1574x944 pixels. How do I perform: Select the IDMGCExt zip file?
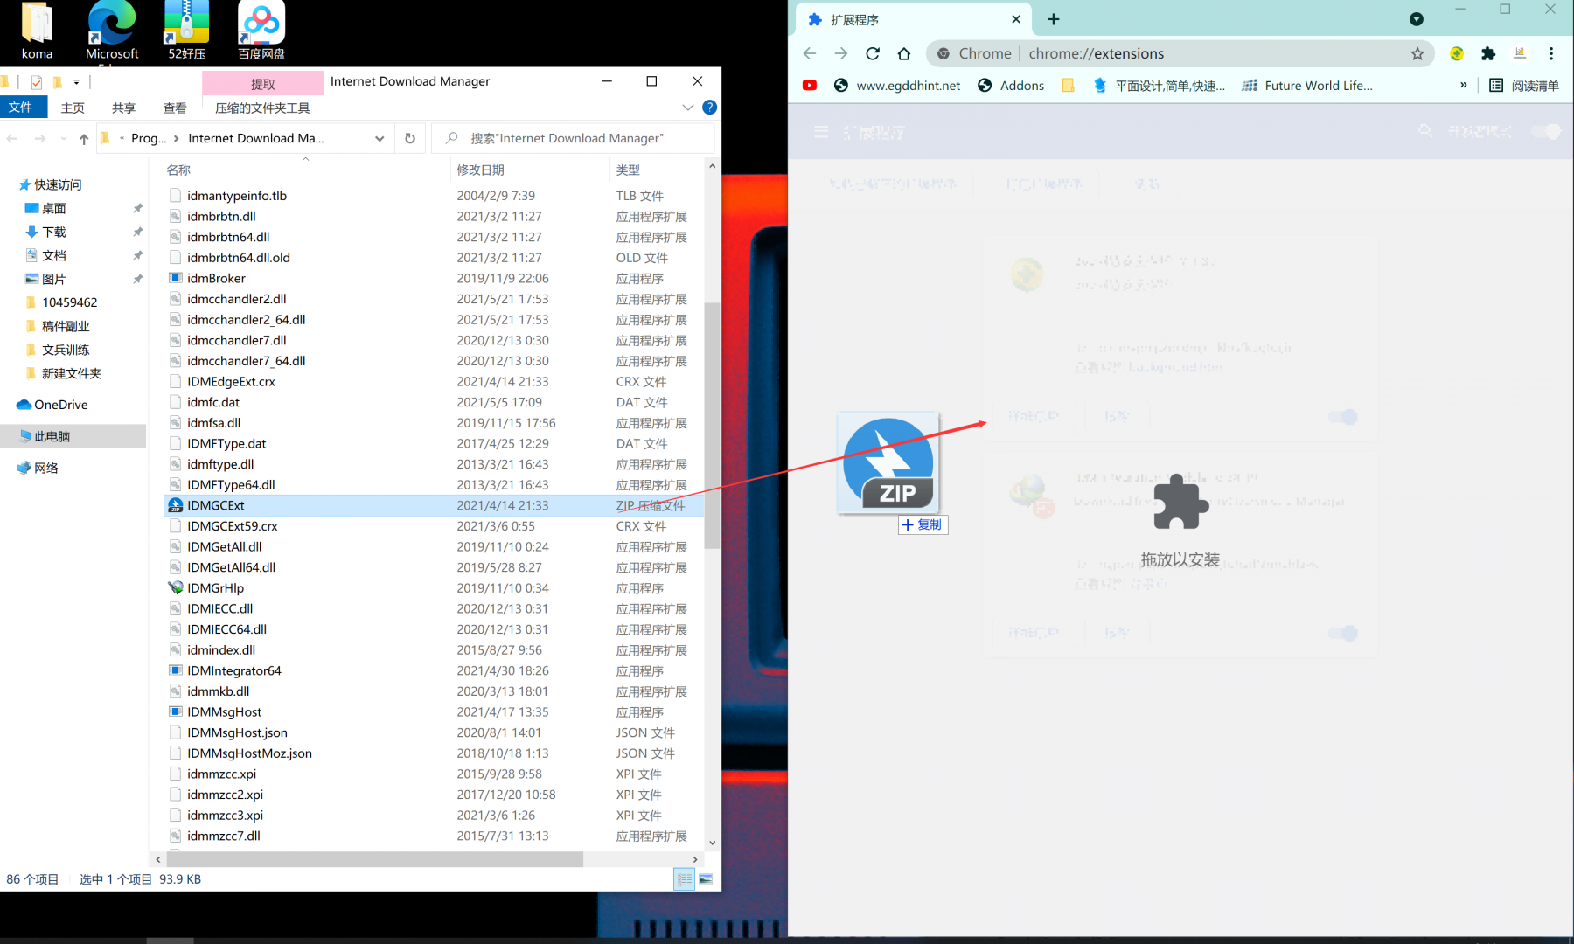[x=434, y=505]
